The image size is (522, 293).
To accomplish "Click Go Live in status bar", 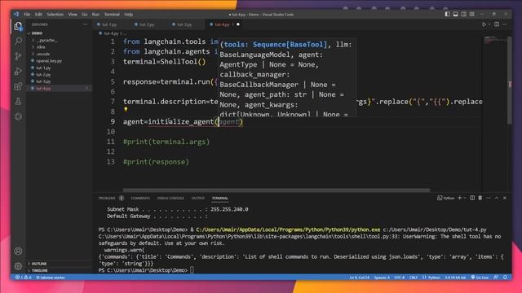I will pos(480,278).
